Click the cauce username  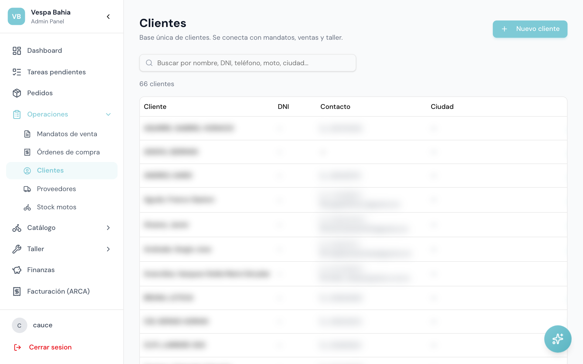(x=43, y=325)
